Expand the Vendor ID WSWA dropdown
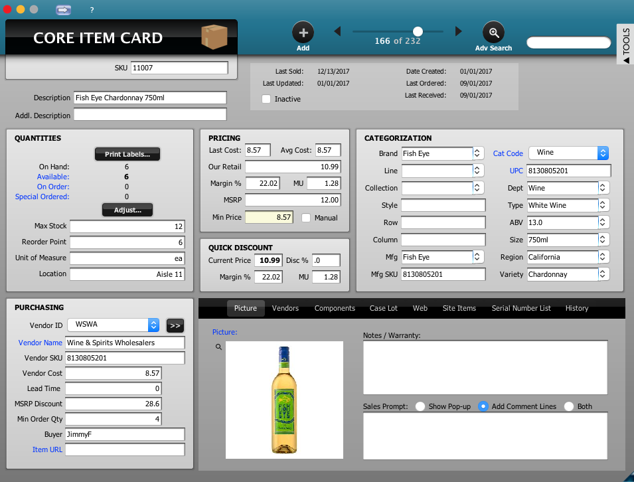 pos(153,325)
